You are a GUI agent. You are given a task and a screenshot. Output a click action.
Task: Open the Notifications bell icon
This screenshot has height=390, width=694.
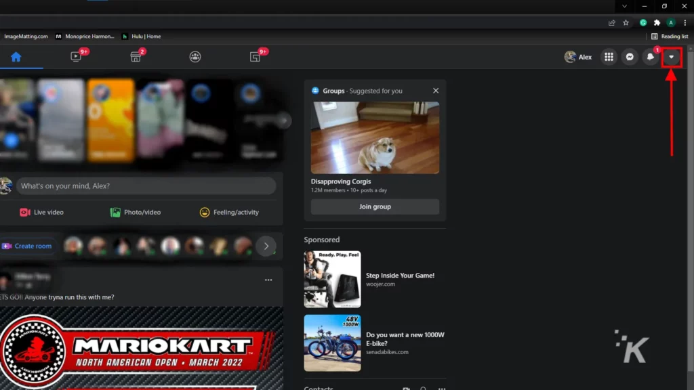(651, 57)
